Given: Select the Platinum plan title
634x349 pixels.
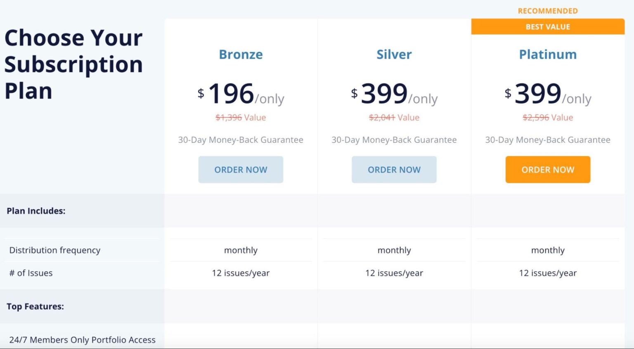Looking at the screenshot, I should pos(548,54).
